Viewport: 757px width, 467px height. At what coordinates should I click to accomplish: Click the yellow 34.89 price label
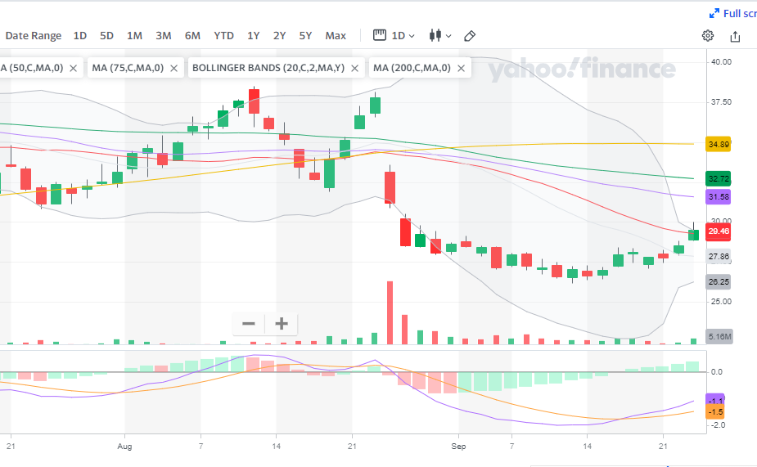[x=719, y=145]
